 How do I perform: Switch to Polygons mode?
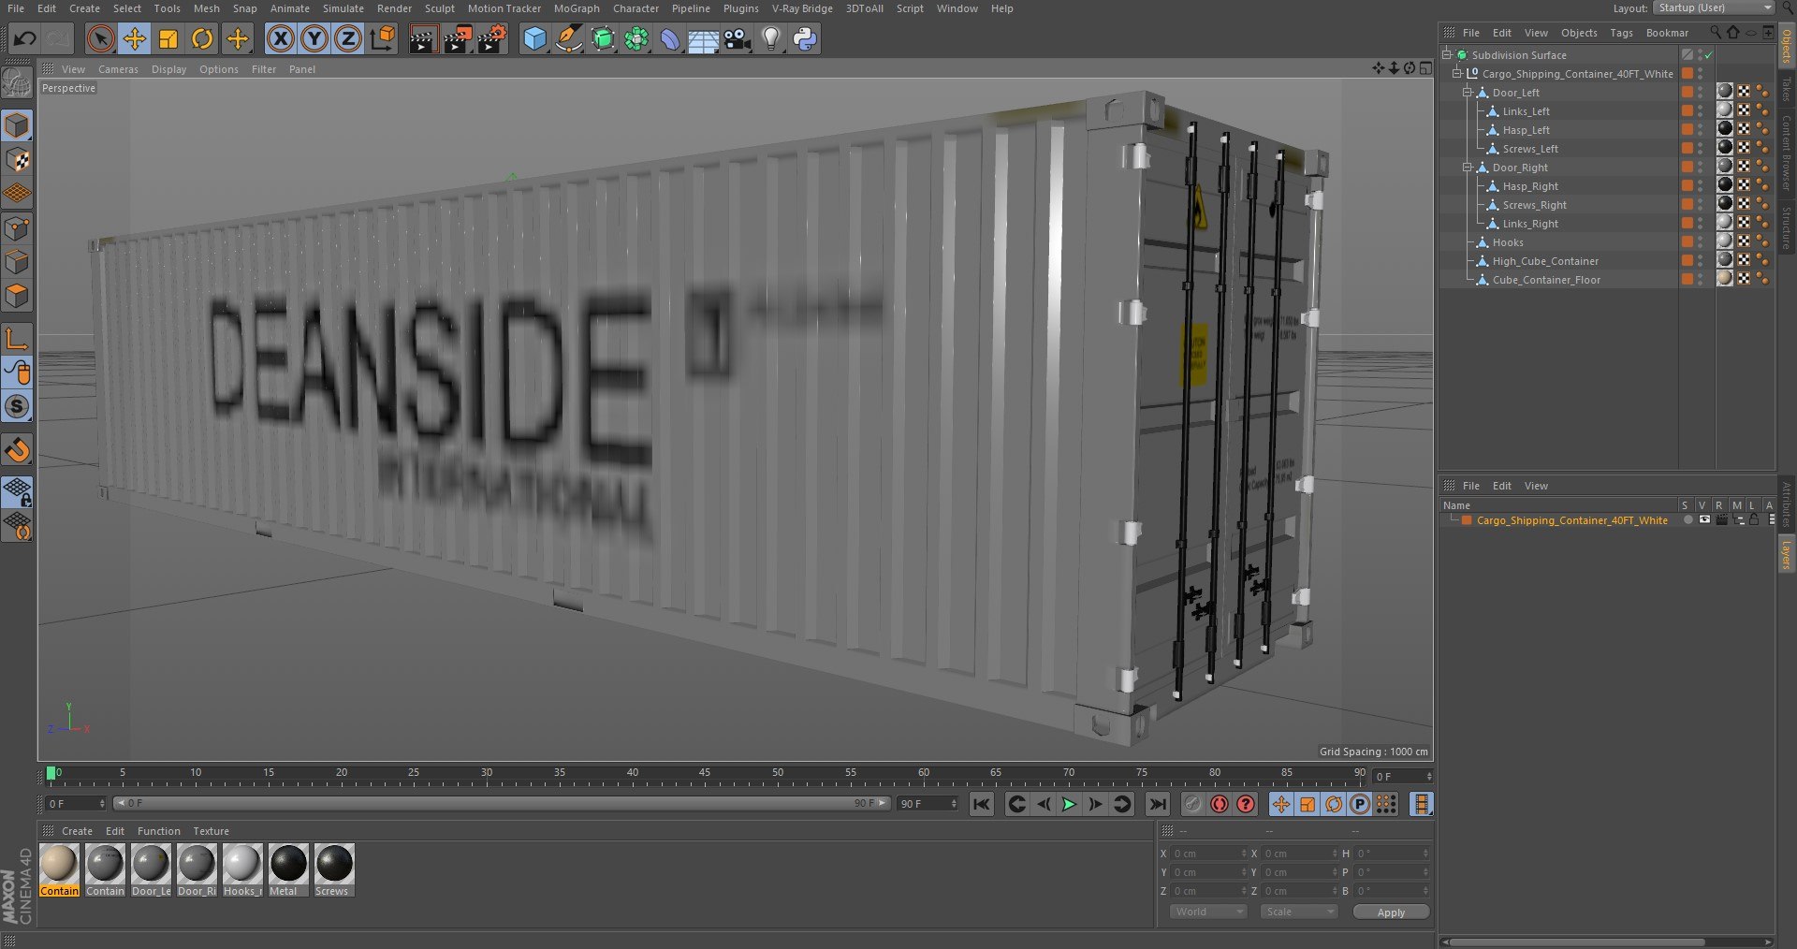[17, 296]
